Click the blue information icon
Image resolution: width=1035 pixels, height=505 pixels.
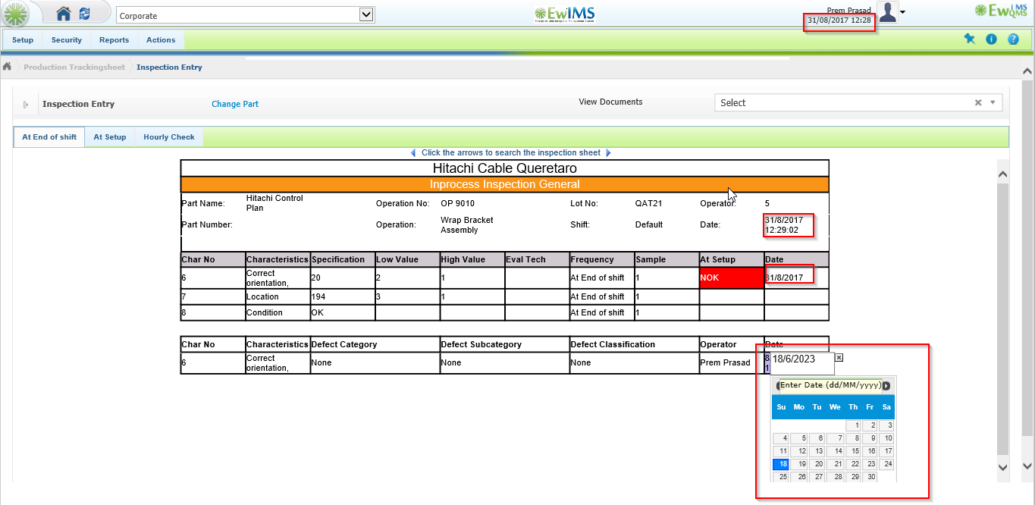coord(991,39)
